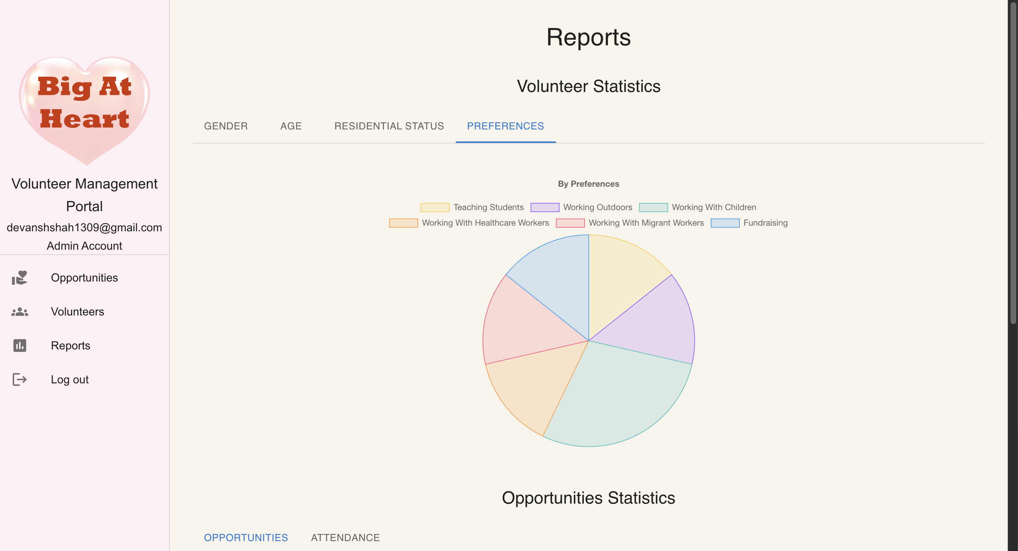Screen dimensions: 1018x551
Task: Switch to the Gender tab
Action: tap(226, 126)
